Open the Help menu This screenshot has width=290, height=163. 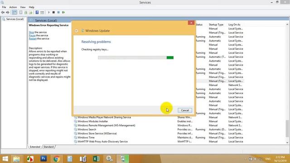click(x=31, y=7)
